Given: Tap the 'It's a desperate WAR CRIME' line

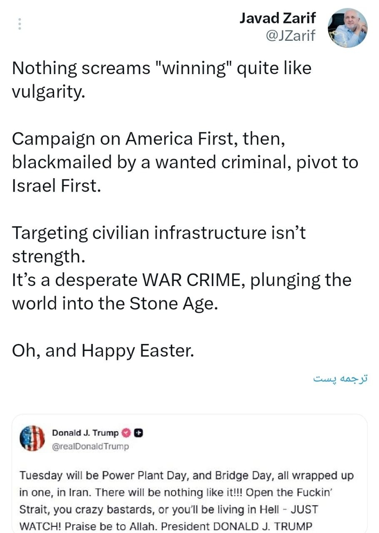Looking at the screenshot, I should pos(182,280).
